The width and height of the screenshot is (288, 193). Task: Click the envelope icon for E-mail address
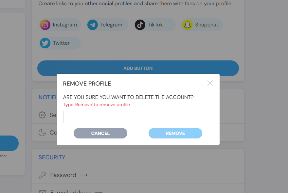[x=42, y=191]
